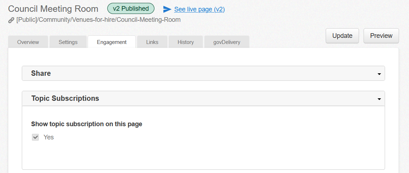Click the Council Meeting Room page title
The height and width of the screenshot is (173, 409).
pyautogui.click(x=53, y=9)
